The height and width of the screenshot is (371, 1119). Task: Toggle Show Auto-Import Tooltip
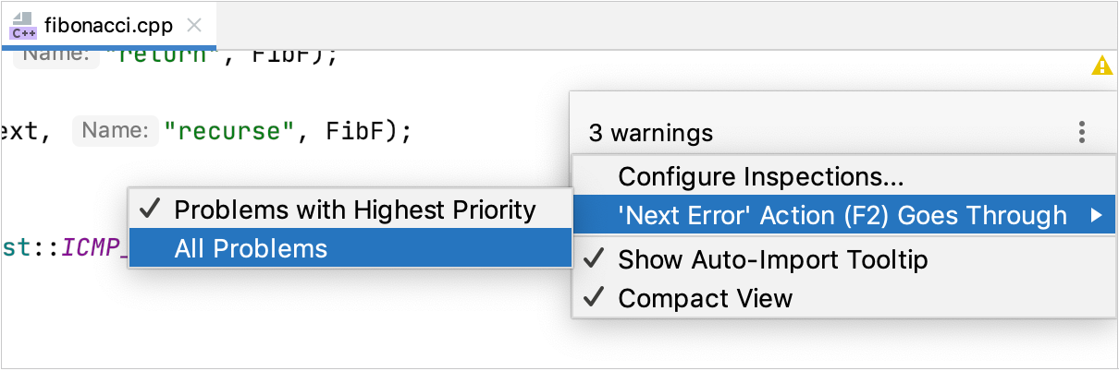tap(772, 259)
